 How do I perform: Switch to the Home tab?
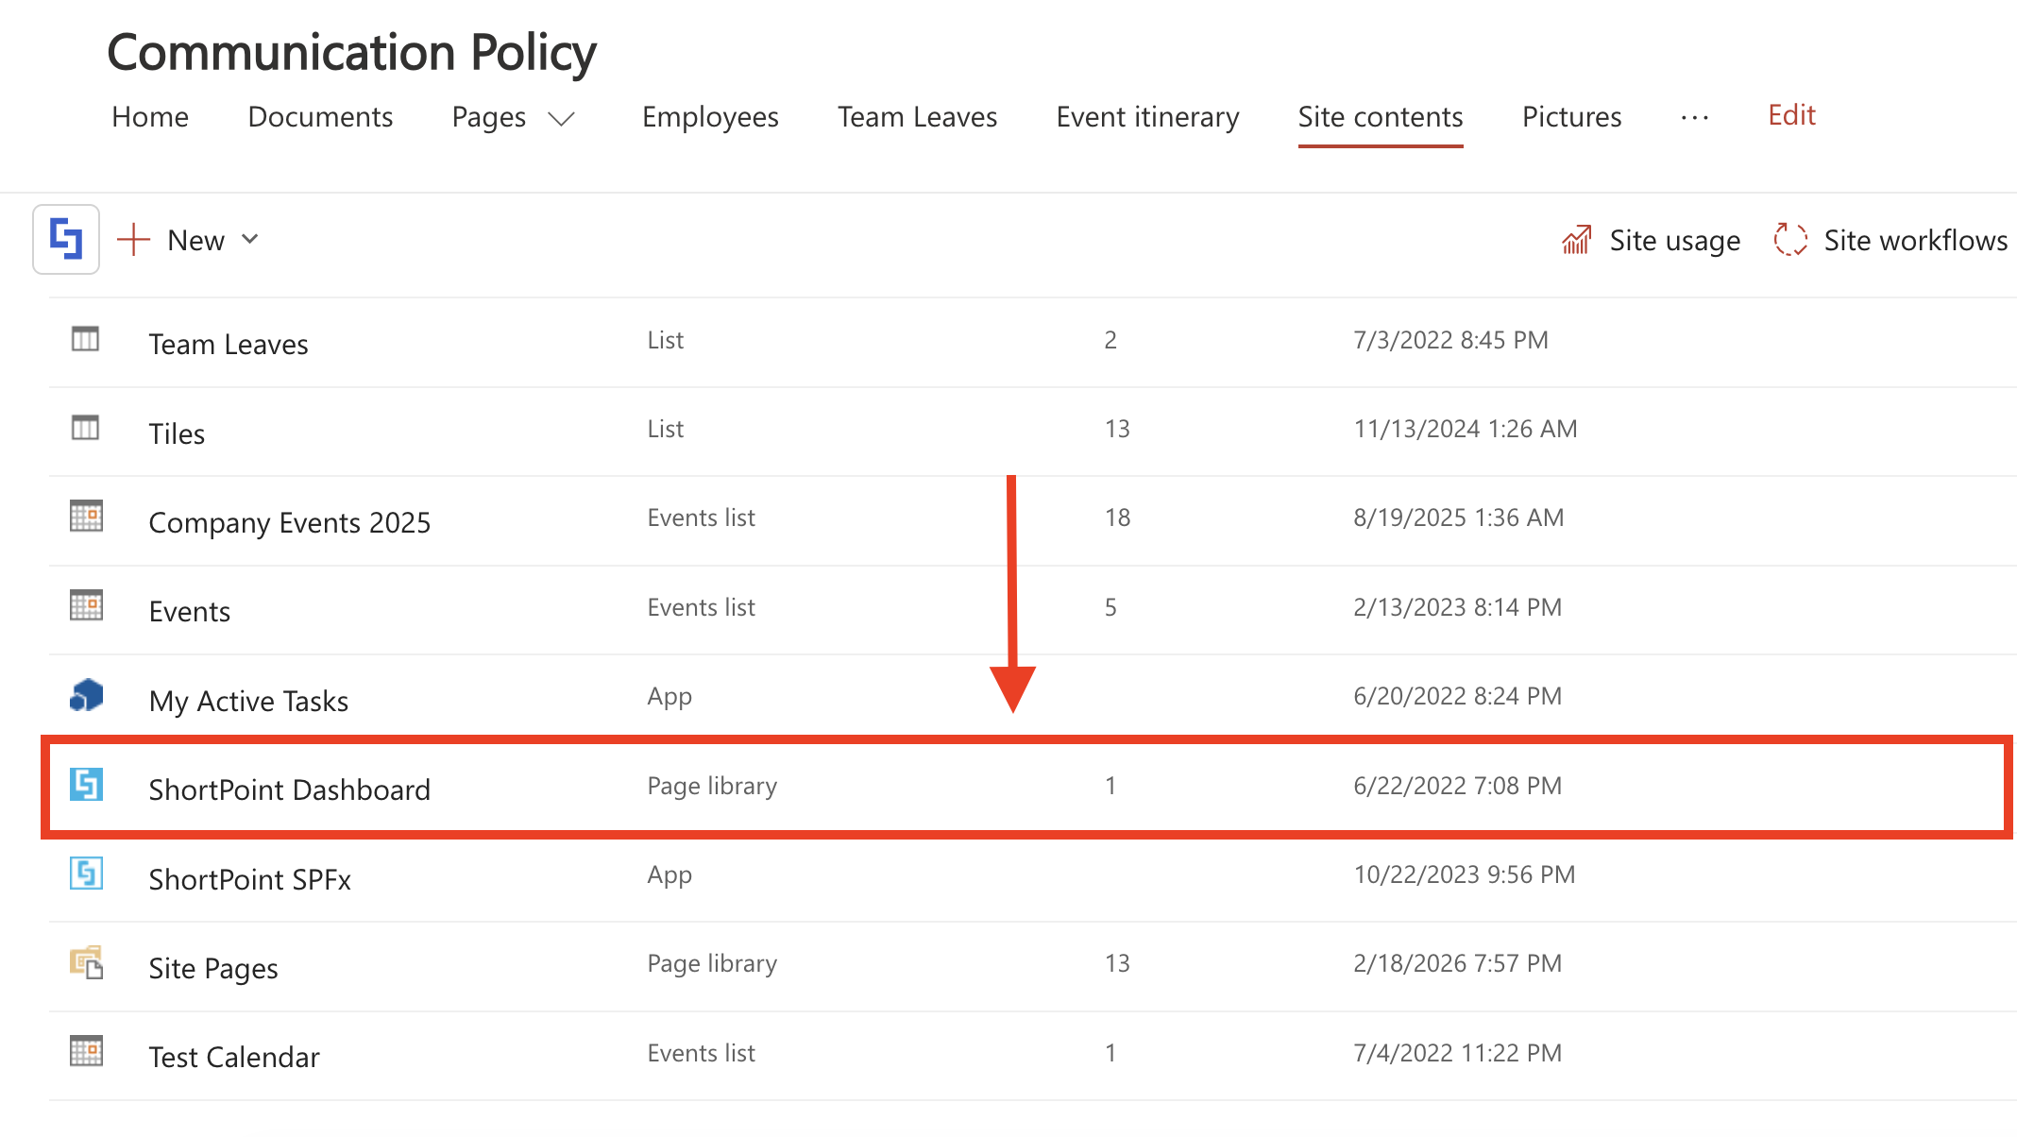(x=149, y=117)
